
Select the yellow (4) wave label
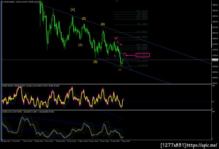tap(103, 24)
